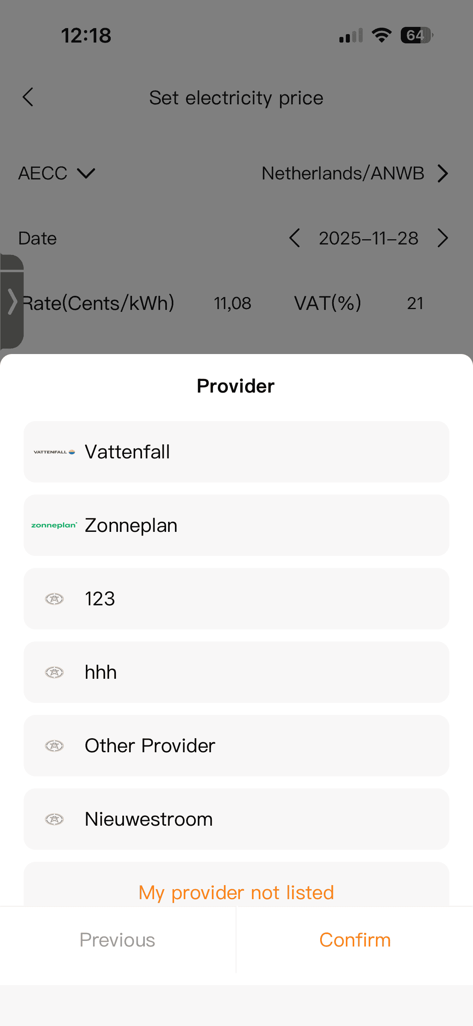Tap the back arrow icon

[x=28, y=97]
